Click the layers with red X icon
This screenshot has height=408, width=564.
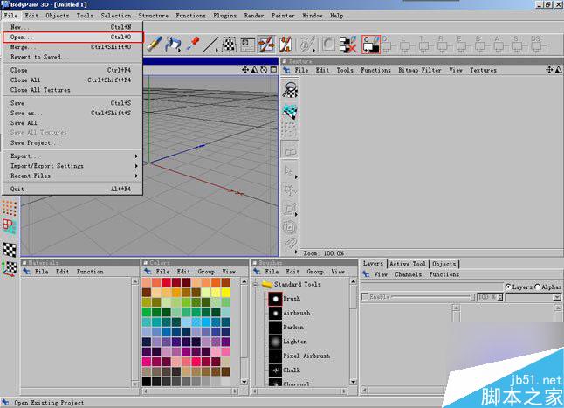[347, 45]
